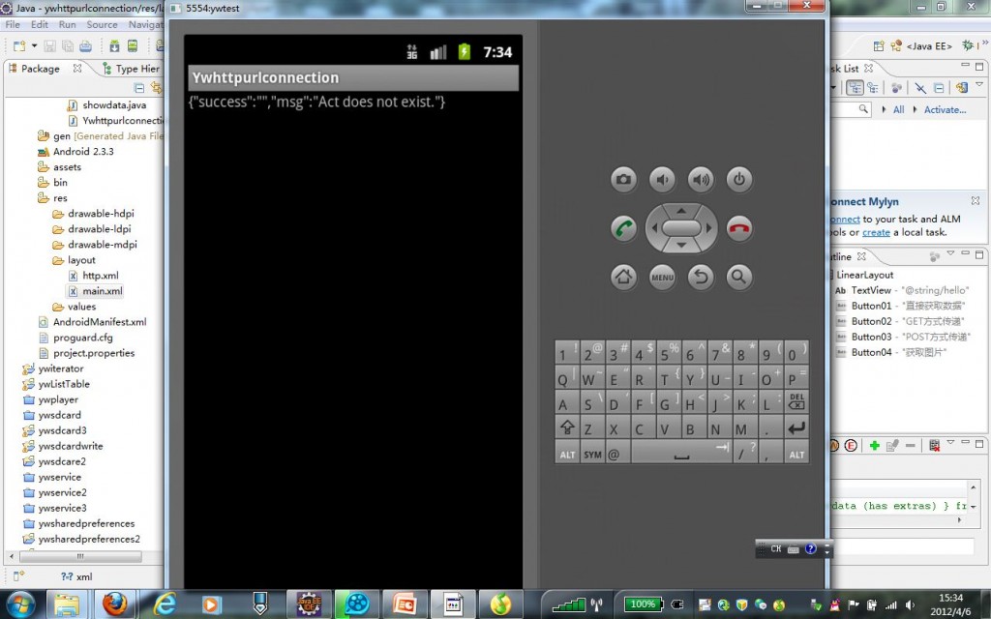Viewport: 991px width, 619px height.
Task: Click the emulator search button
Action: tap(738, 277)
